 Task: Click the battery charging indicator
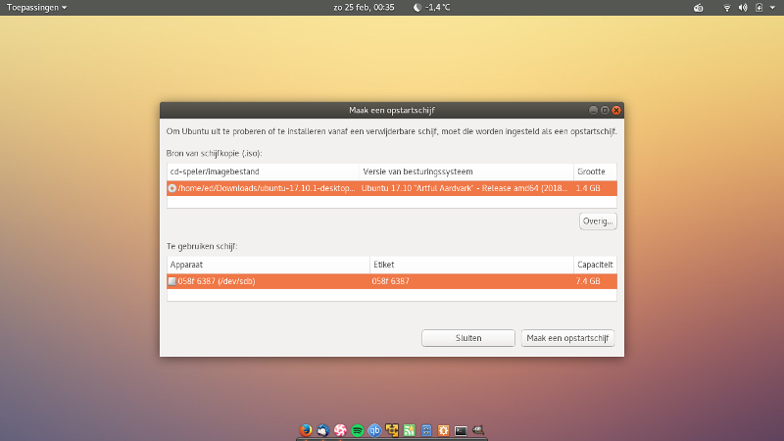[x=759, y=8]
